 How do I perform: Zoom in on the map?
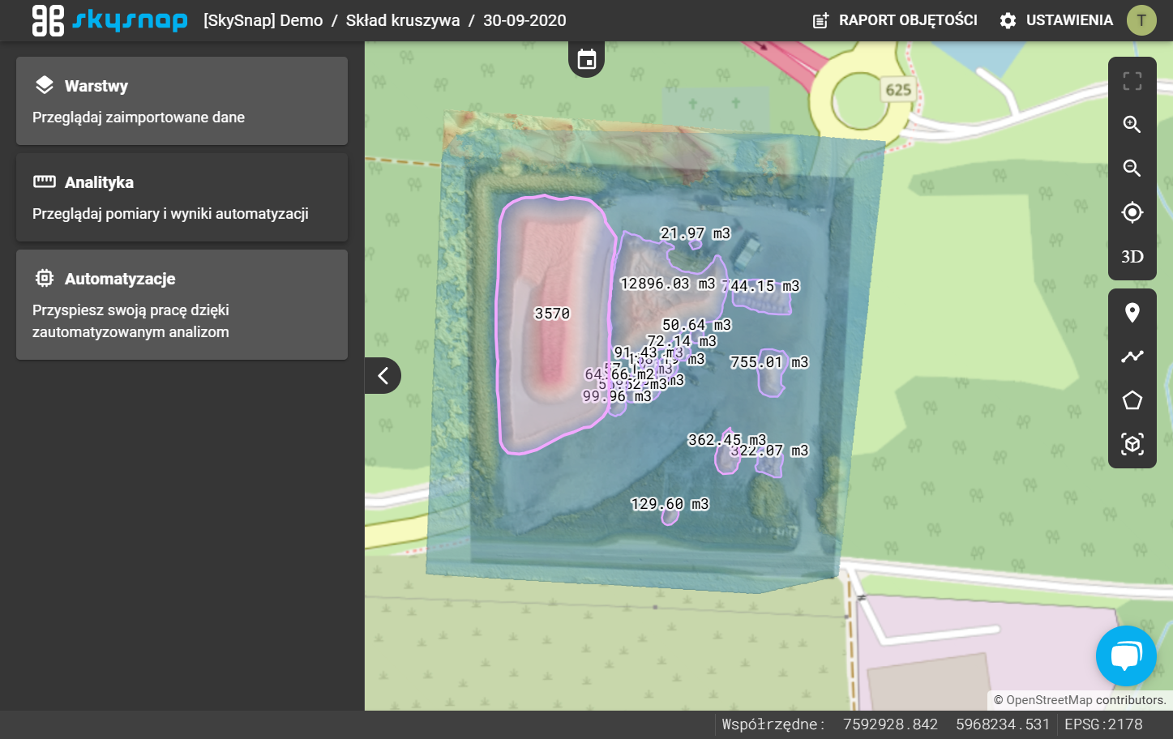click(x=1132, y=125)
